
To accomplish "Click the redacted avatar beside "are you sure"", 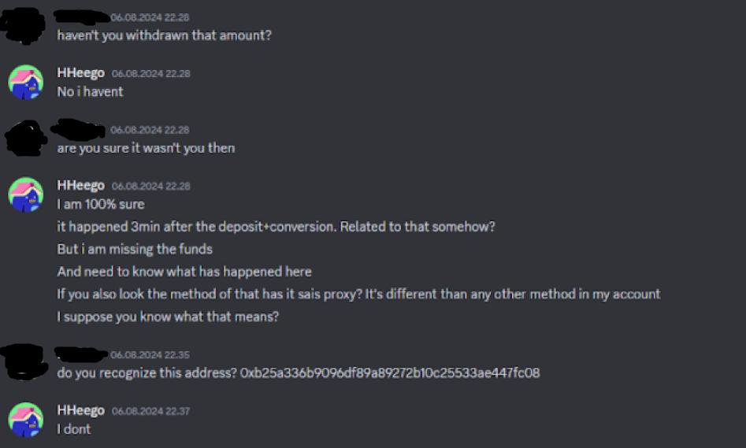I will [x=26, y=139].
